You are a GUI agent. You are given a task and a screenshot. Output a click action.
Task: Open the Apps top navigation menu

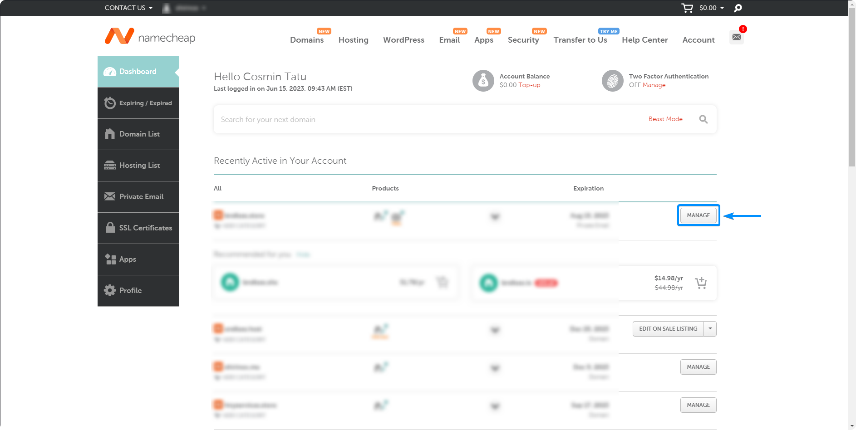tap(484, 40)
